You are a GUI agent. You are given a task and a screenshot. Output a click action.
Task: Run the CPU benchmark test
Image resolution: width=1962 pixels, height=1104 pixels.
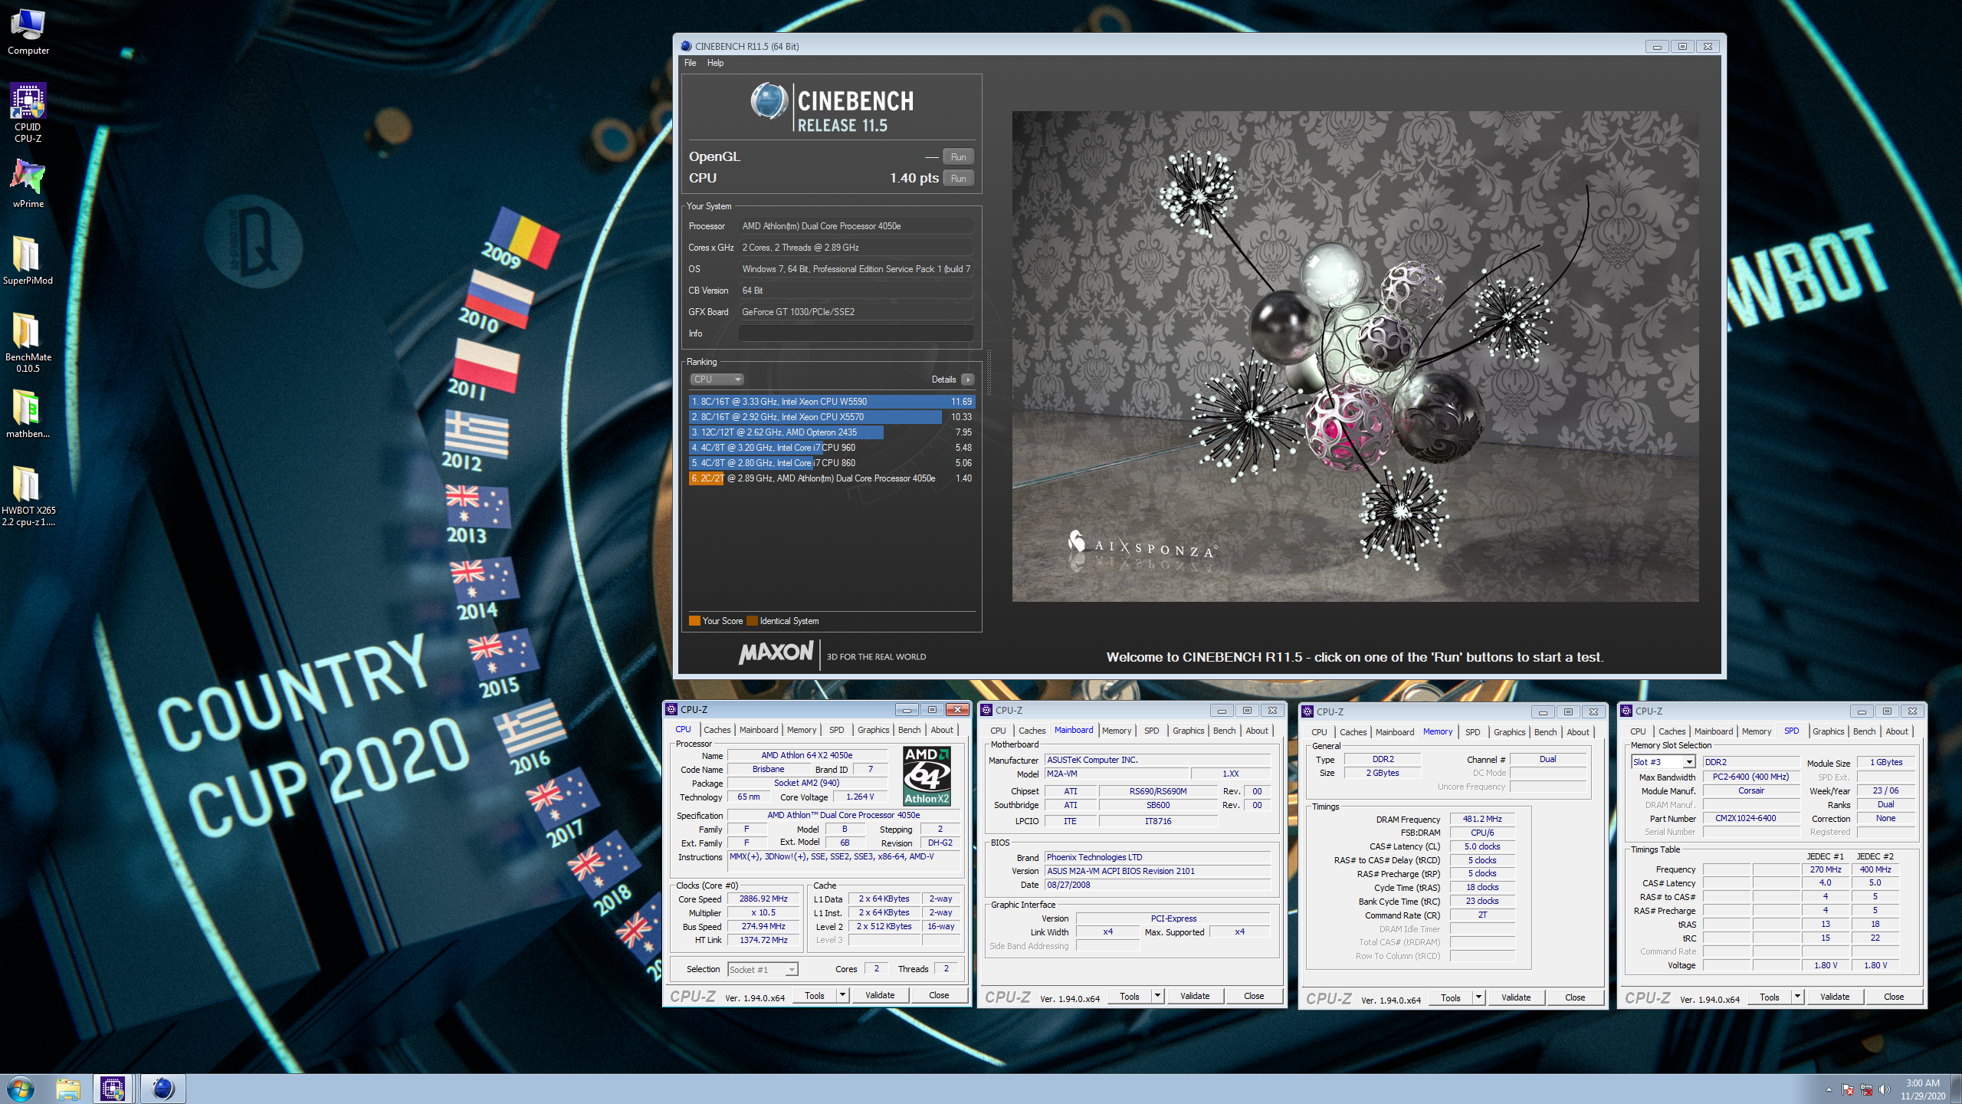[x=958, y=178]
